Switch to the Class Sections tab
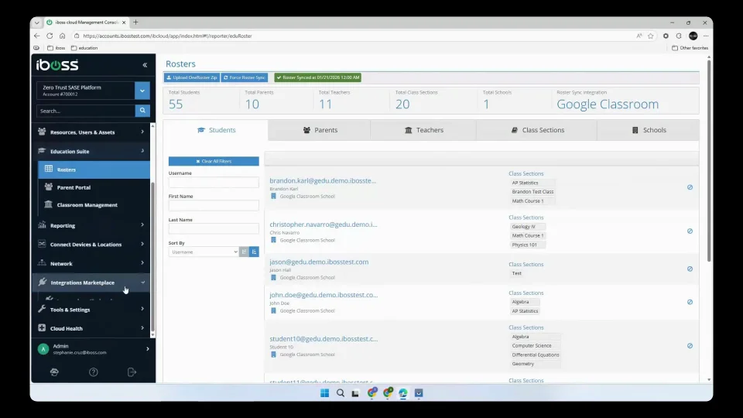The width and height of the screenshot is (743, 418). tap(537, 130)
